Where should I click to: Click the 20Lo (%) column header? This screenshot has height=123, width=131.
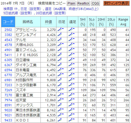point(111,22)
